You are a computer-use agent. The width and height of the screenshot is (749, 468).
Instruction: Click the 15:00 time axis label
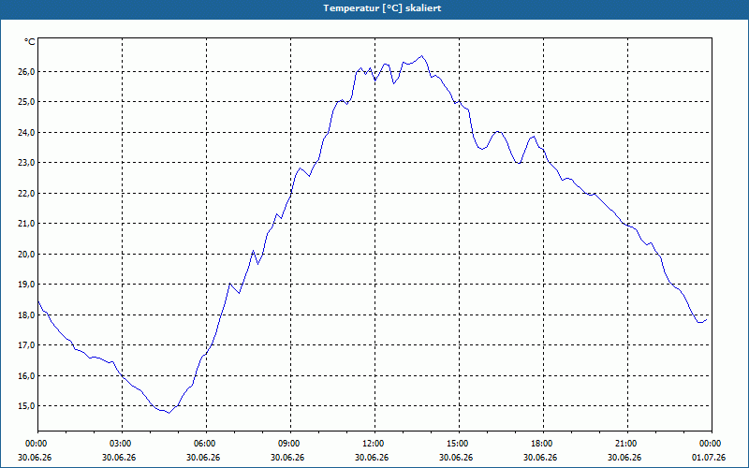[459, 444]
